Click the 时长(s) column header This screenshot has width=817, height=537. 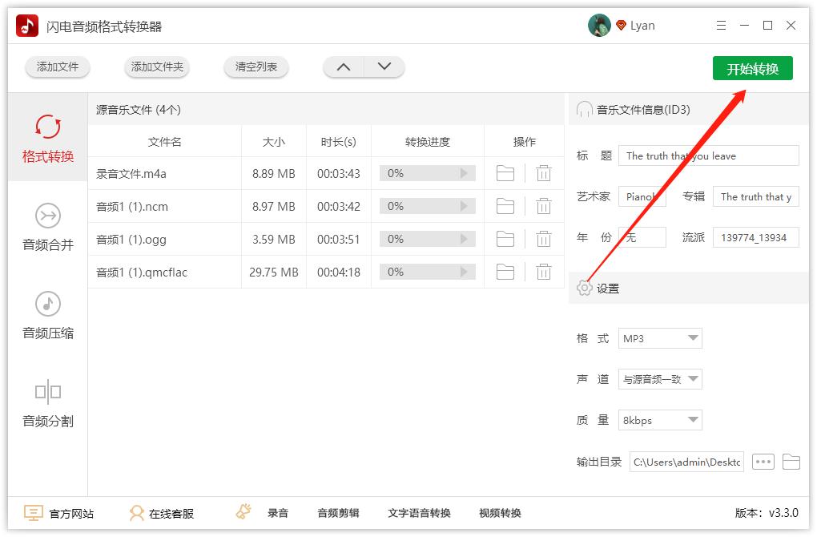click(339, 142)
